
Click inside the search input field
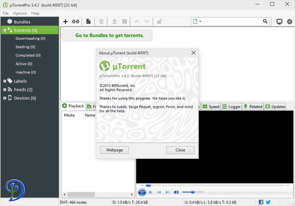tap(232, 22)
